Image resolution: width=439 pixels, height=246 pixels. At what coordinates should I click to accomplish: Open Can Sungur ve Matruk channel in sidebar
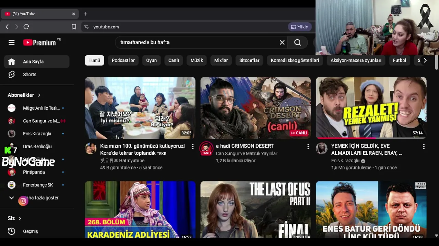coord(37,121)
